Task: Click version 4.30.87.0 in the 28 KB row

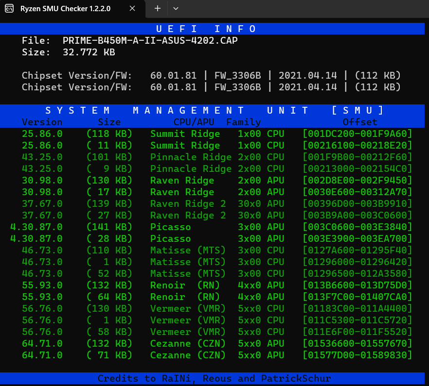Action: pyautogui.click(x=36, y=238)
